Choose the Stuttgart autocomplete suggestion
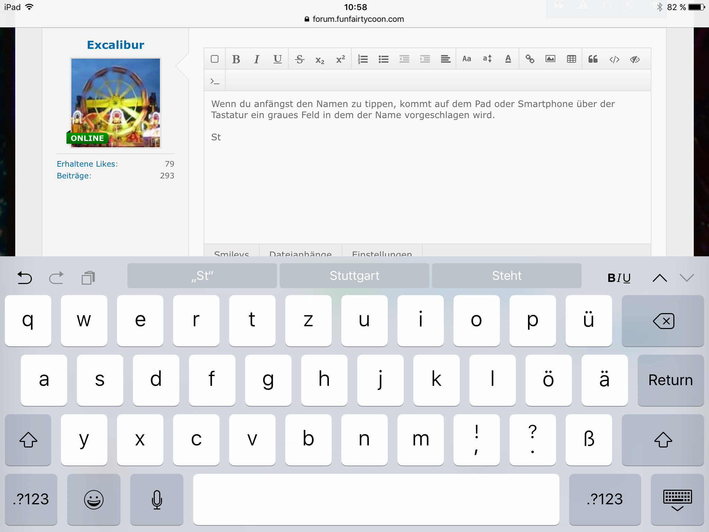 [x=354, y=276]
